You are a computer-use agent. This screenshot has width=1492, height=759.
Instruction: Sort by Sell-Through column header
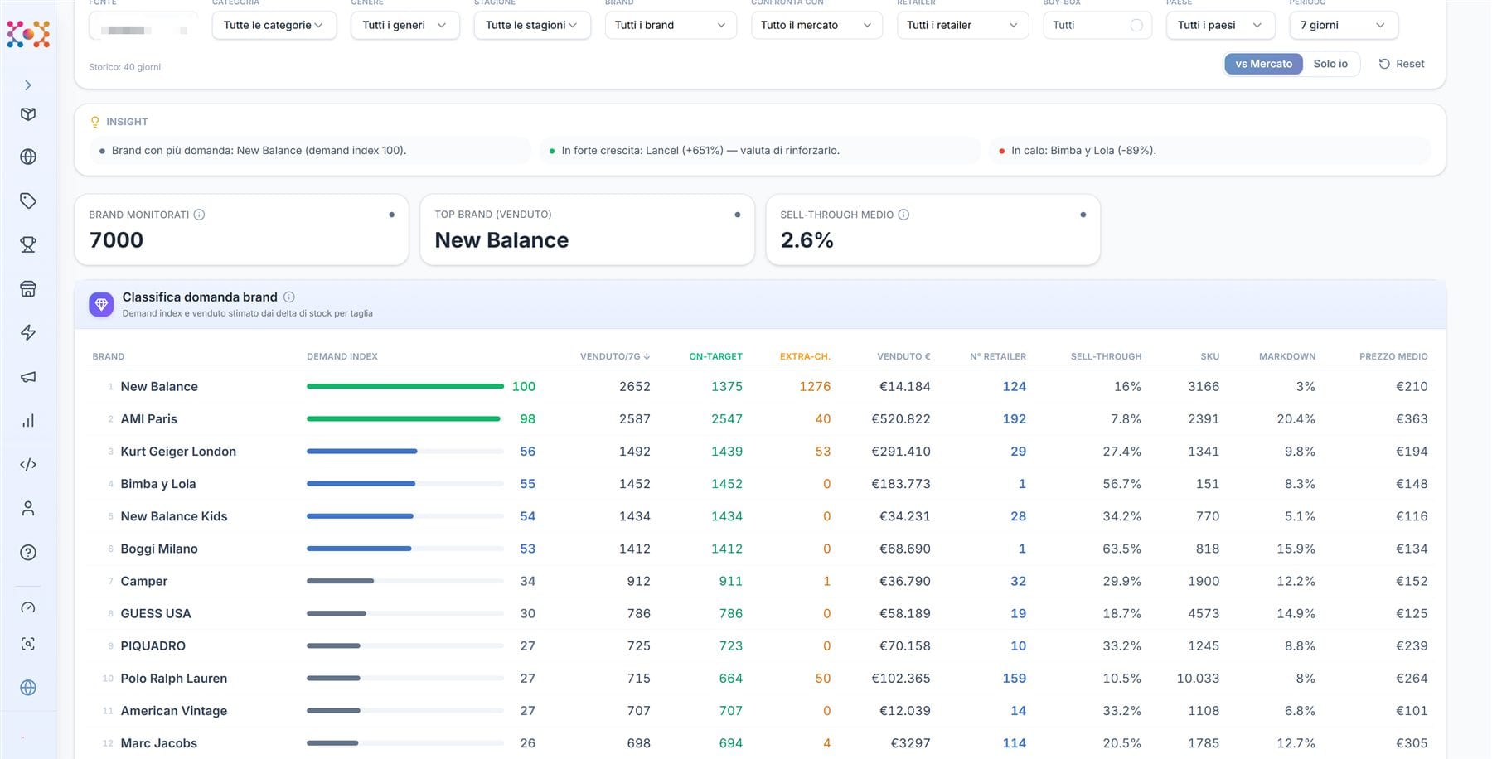[1106, 356]
